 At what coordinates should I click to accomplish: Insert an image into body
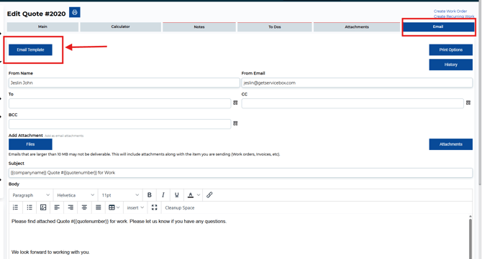coord(43,207)
